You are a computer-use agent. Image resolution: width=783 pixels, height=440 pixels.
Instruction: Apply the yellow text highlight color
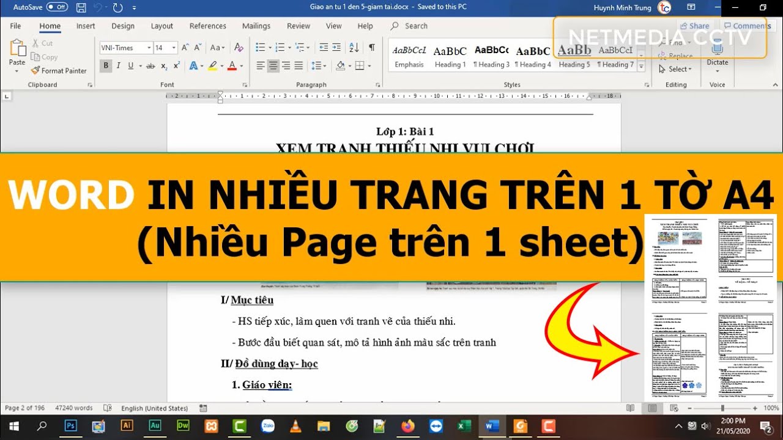pyautogui.click(x=212, y=66)
